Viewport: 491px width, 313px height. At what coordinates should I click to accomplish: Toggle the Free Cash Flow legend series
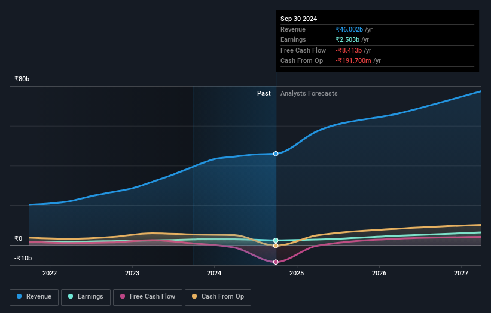[148, 297]
